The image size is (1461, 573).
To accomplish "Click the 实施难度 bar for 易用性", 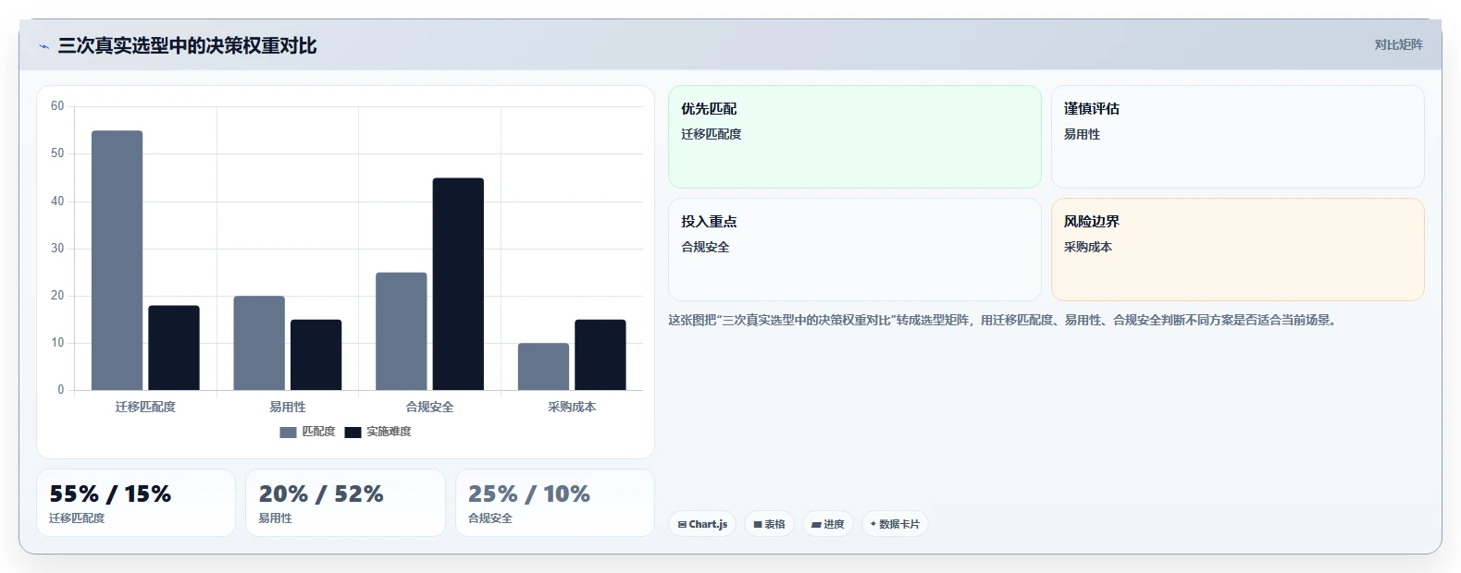I will [x=316, y=355].
